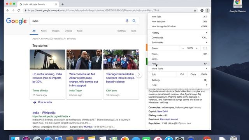Open the protest crowd story thumbnail
The height and width of the screenshot is (140, 249).
pos(121,59)
